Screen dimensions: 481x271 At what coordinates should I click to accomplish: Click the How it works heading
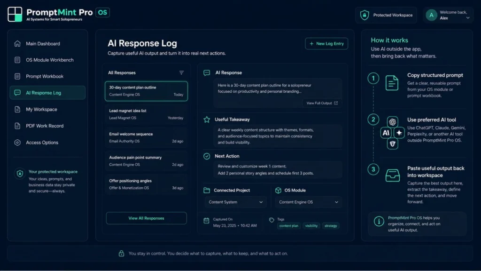[x=389, y=40]
